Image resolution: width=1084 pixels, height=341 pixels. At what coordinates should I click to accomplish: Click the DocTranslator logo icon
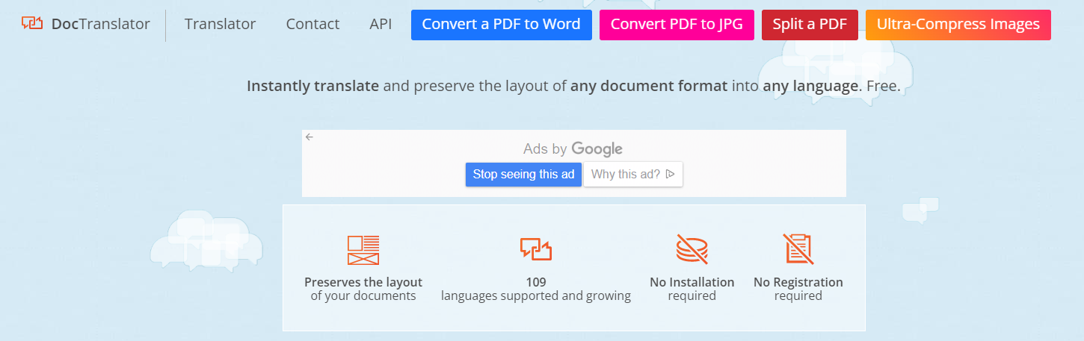[x=32, y=24]
